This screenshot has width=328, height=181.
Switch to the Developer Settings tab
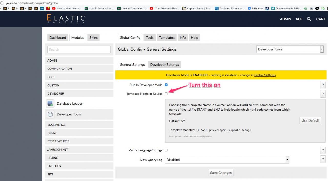(165, 65)
